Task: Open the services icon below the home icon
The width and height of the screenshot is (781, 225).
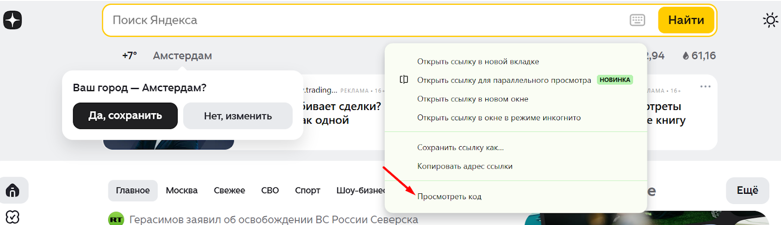Action: pos(13,217)
